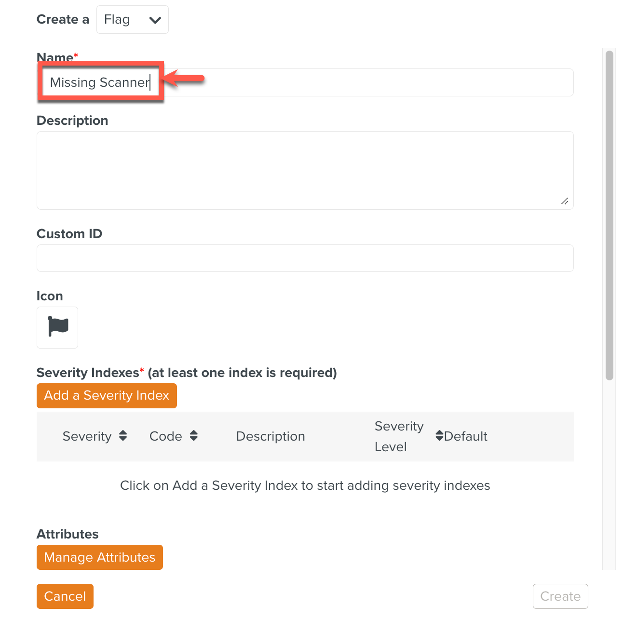
Task: Click the Default column header
Action: point(466,436)
